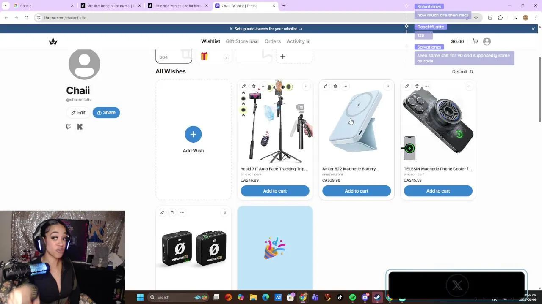The image size is (542, 304).
Task: Add Yeaki tripod to cart
Action: coord(275,191)
